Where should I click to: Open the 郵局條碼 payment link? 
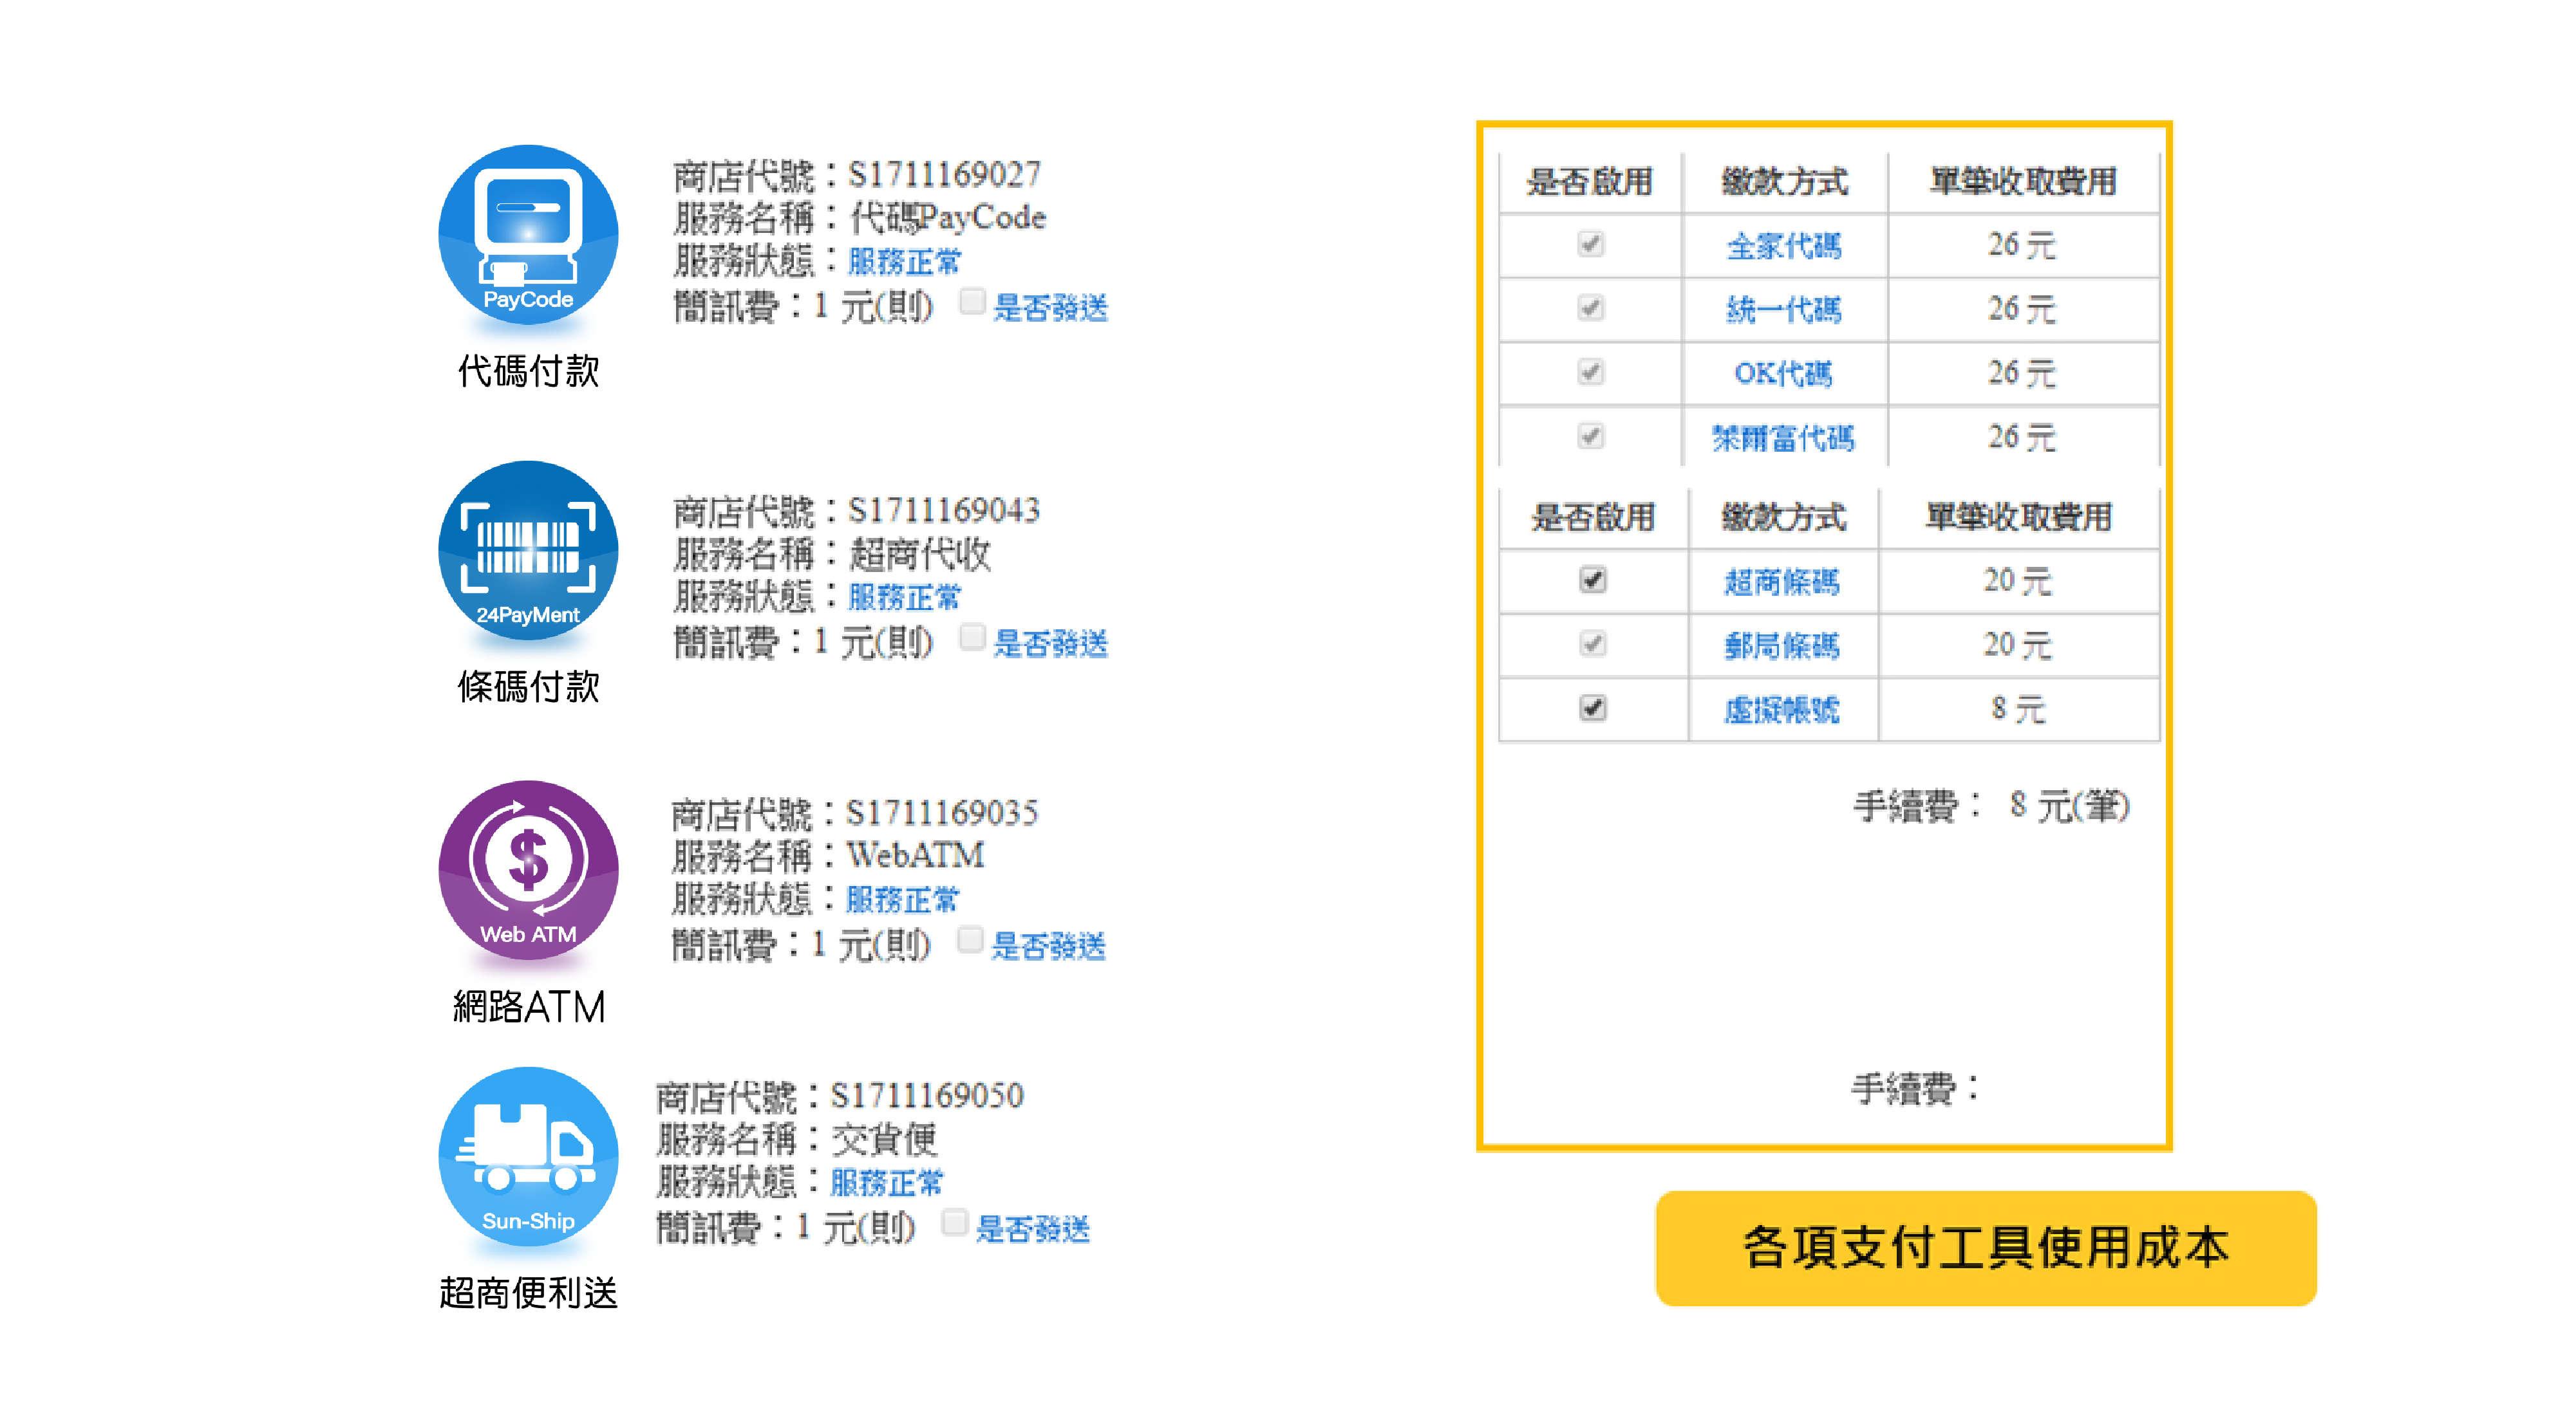tap(1781, 645)
